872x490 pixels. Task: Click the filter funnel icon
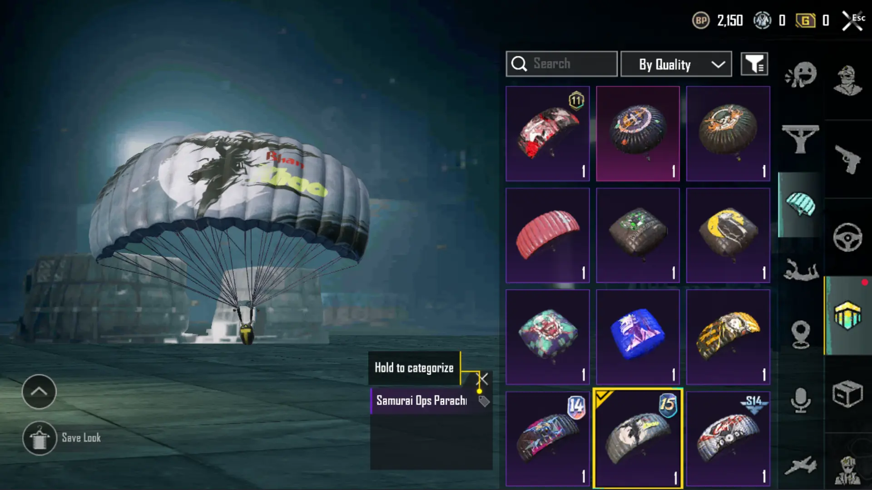pos(754,64)
